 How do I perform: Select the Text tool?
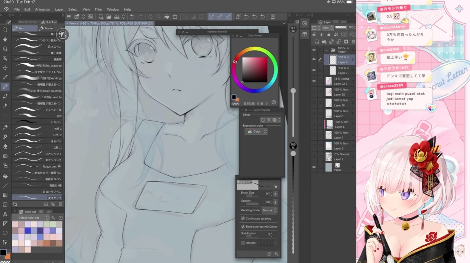[x=5, y=214]
